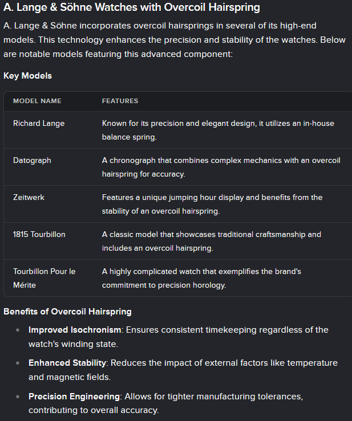Click the Enhanced Stability bold text
352x421 pixels.
click(x=67, y=363)
